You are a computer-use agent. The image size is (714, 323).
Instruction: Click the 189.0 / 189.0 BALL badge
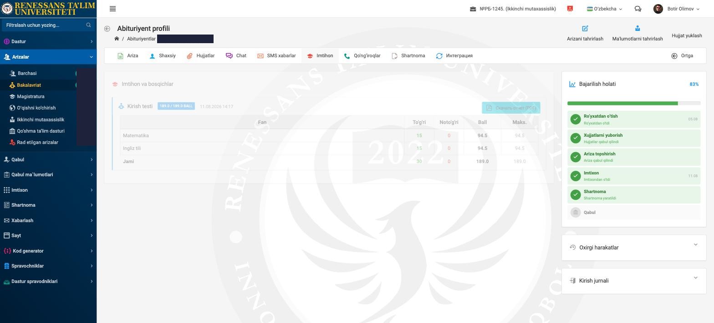(176, 106)
